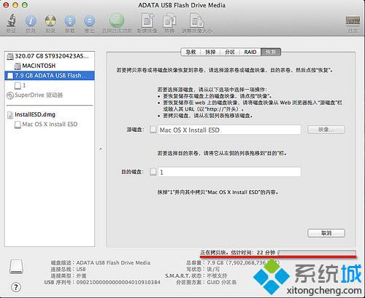365x298 pixels.
Task: Switch to the 分区 (Partition) tab
Action: point(230,52)
